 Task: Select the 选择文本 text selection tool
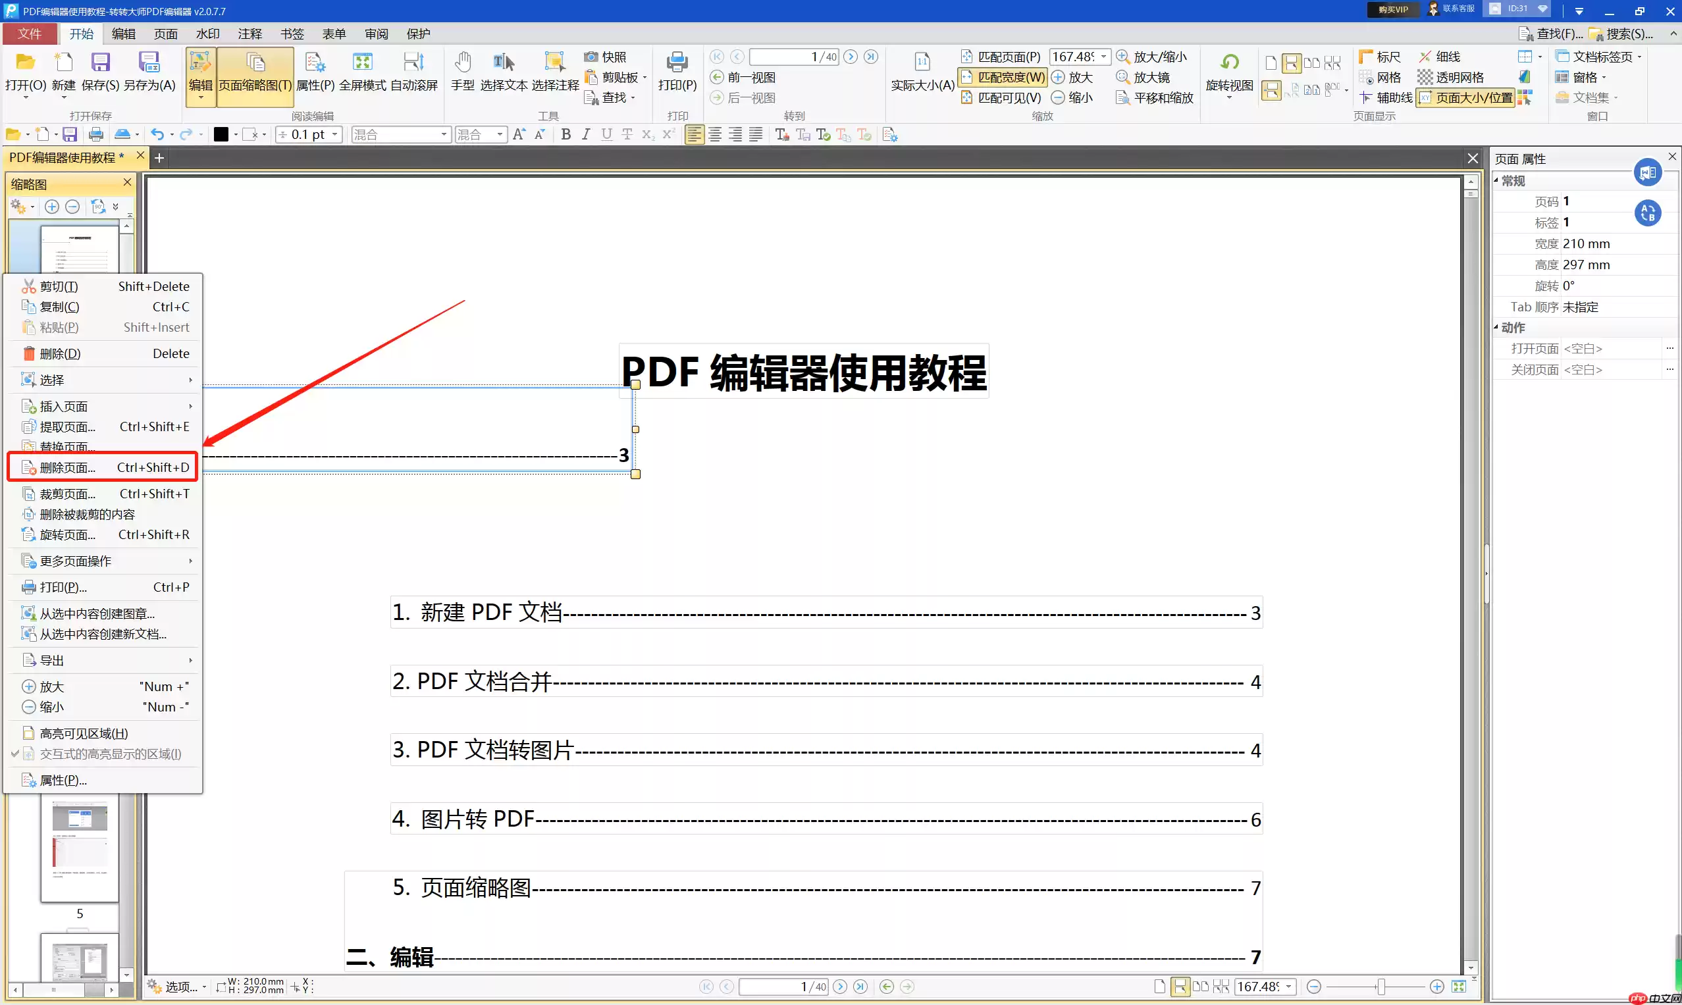tap(504, 70)
